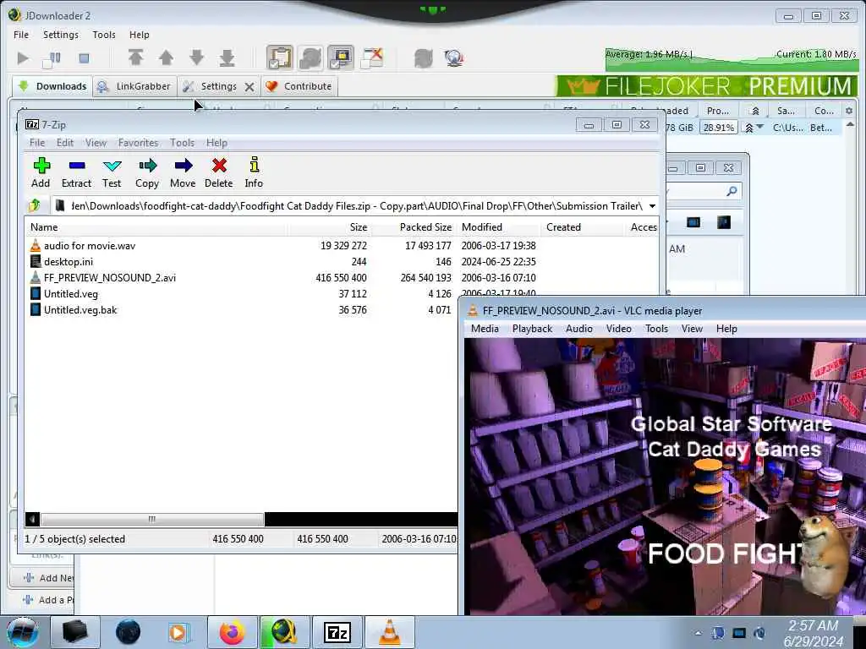Open JDownloader Tools menu
The image size is (866, 649).
click(104, 35)
